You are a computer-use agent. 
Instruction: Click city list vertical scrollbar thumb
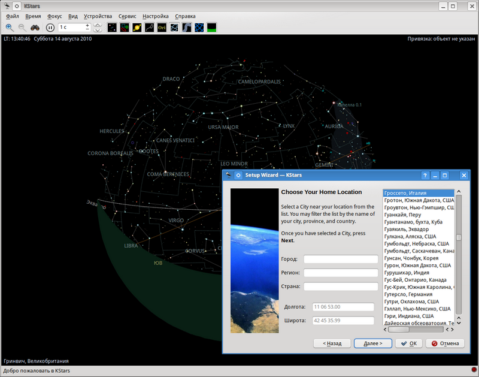click(x=459, y=237)
